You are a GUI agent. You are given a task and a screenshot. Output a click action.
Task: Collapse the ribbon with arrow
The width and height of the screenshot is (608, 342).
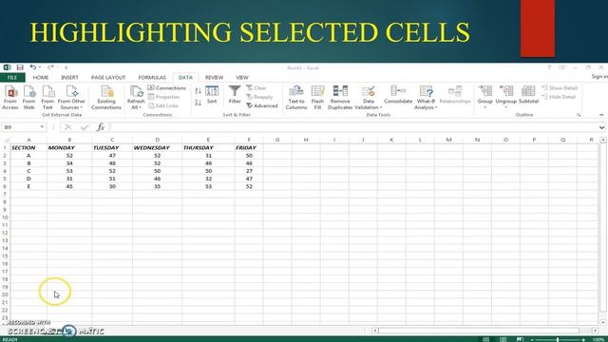click(x=601, y=115)
